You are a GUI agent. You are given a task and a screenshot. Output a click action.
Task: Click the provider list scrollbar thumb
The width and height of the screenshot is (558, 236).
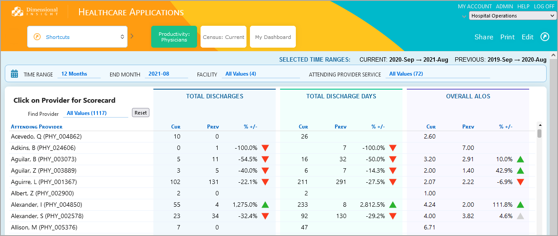tap(539, 133)
